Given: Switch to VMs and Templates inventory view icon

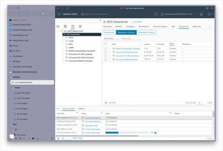Looking at the screenshot, I should (65, 26).
